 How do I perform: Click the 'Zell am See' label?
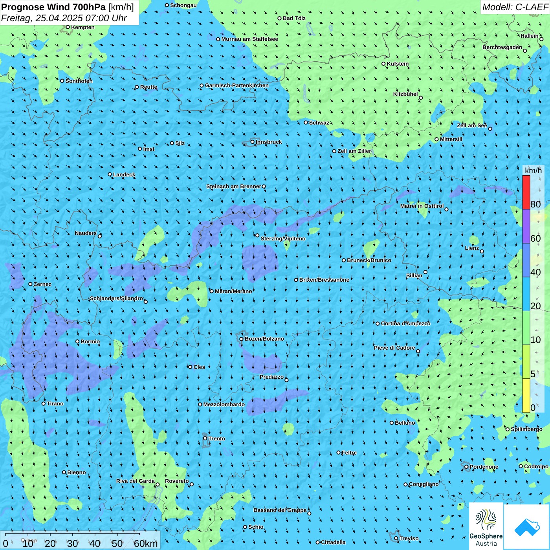click(472, 125)
